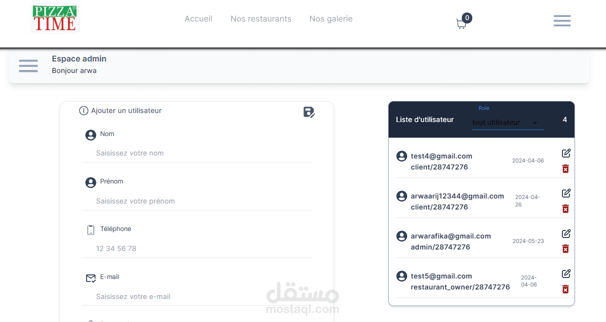Click the save user icon in the form
606x322 pixels.
point(309,112)
